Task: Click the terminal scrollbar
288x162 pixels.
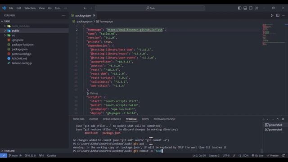Action: pyautogui.click(x=262, y=151)
